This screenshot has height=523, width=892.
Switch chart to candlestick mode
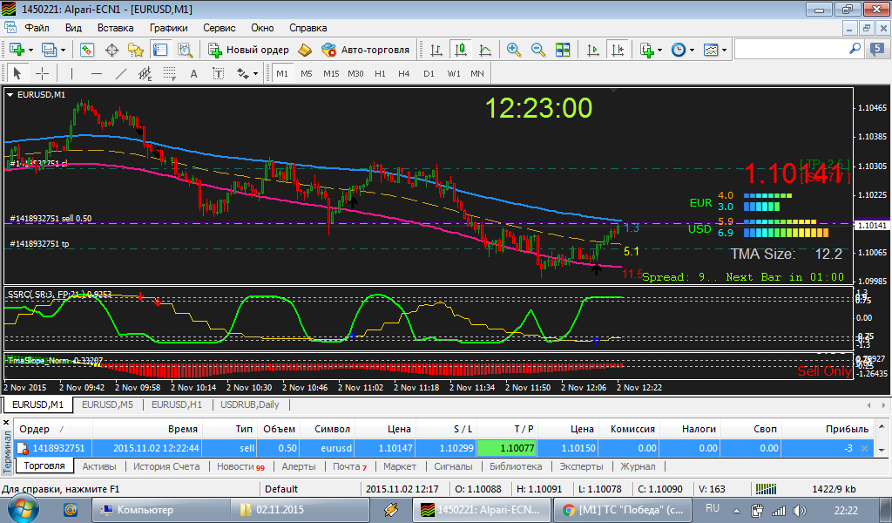461,50
